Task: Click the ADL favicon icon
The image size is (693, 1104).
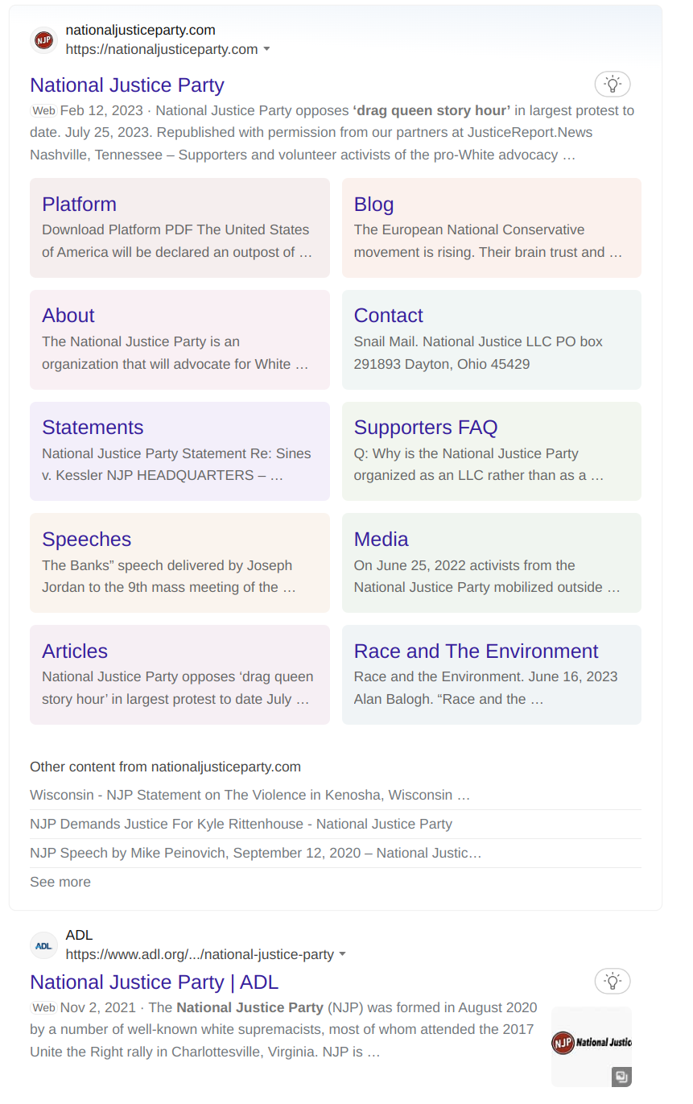Action: tap(43, 945)
